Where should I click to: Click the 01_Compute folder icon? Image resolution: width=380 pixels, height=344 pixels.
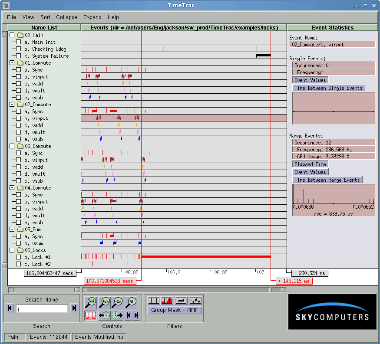click(20, 63)
